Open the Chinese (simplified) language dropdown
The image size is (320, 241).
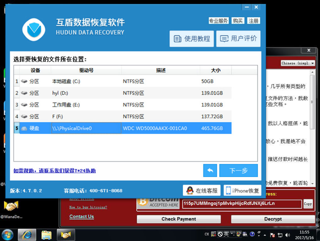point(298,63)
